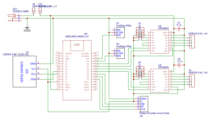This screenshot has height=120, width=210.
Task: Select the P2 EndStop PINs connector
Action: point(120,53)
